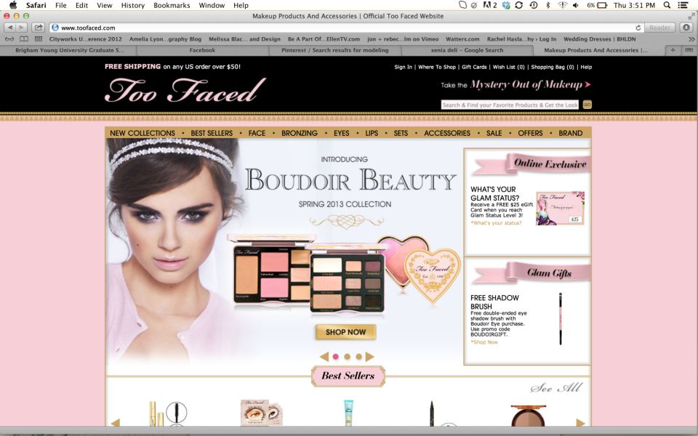Click See All best sellers link
The height and width of the screenshot is (436, 698).
[556, 388]
